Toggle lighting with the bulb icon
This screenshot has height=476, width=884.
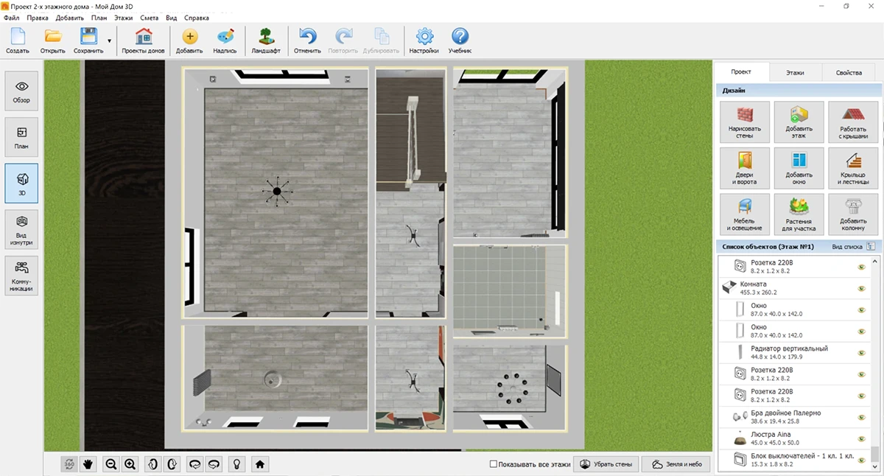(236, 464)
